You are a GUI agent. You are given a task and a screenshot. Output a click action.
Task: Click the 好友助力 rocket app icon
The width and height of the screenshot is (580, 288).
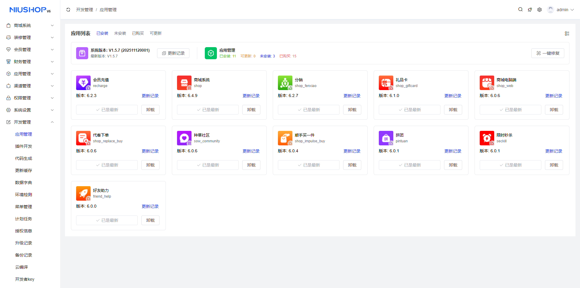click(83, 193)
